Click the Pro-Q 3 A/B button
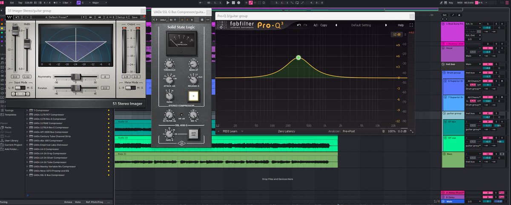The height and width of the screenshot is (205, 511). pyautogui.click(x=316, y=25)
